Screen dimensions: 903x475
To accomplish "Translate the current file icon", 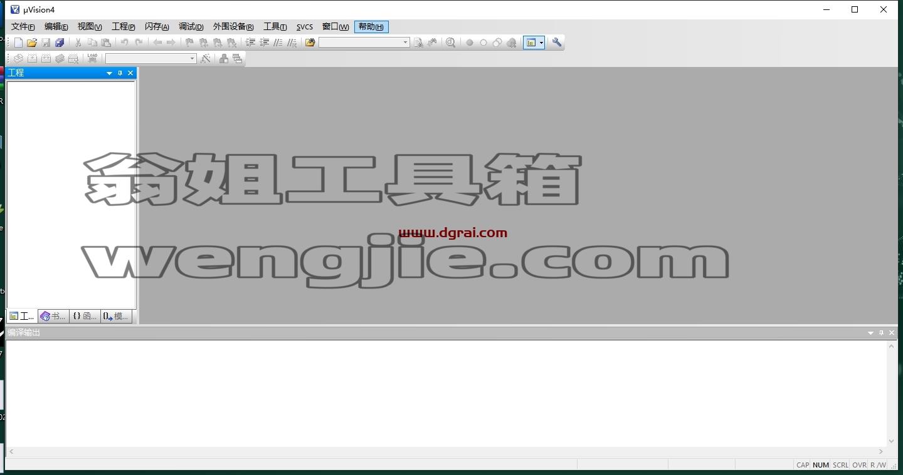I will (18, 58).
